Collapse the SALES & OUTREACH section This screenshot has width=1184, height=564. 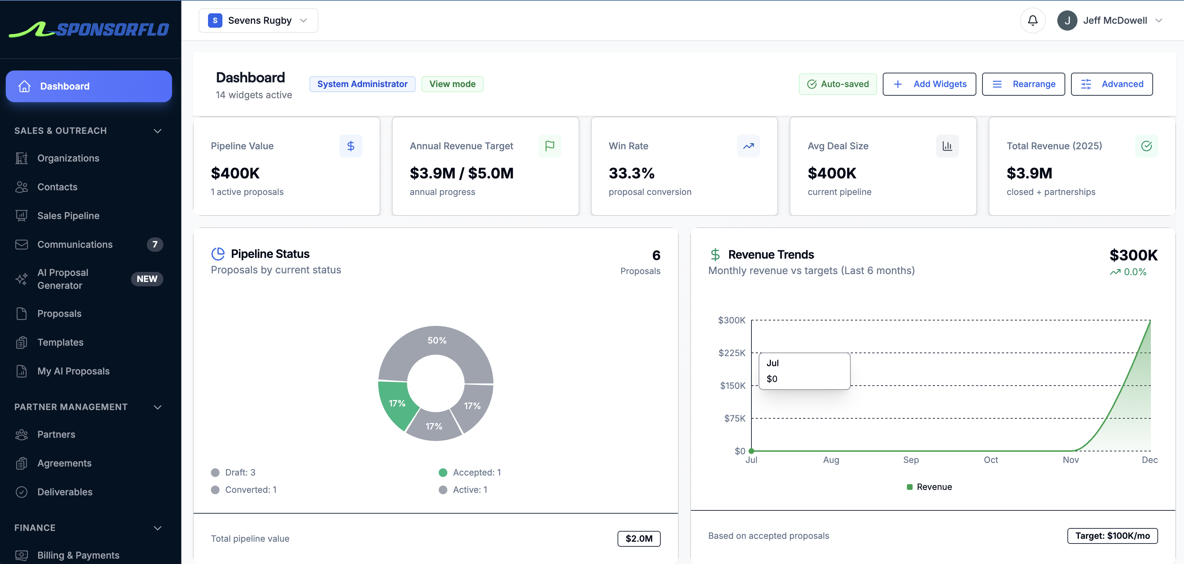pos(157,131)
